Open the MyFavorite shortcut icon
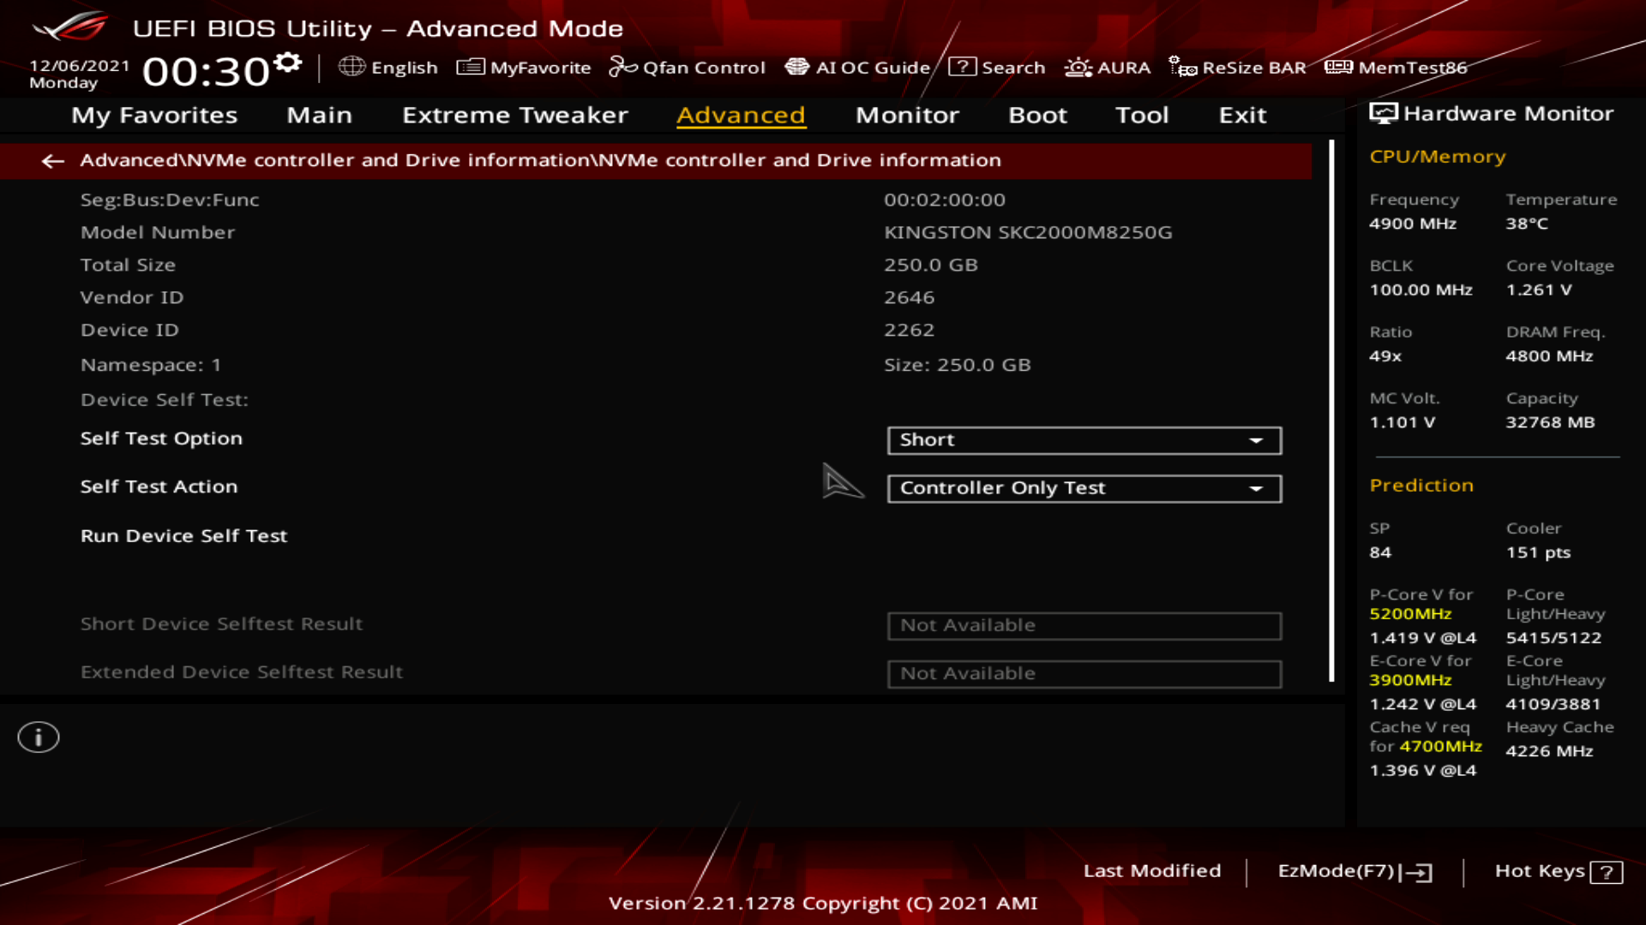This screenshot has height=925, width=1646. pyautogui.click(x=470, y=67)
